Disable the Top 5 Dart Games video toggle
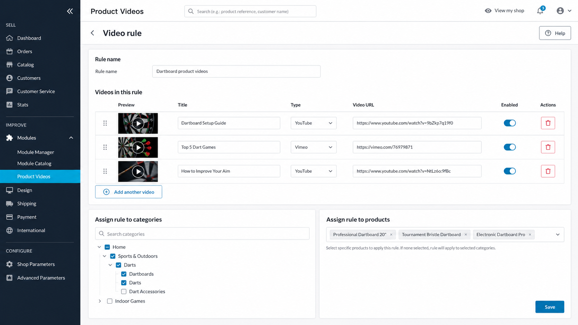This screenshot has height=325, width=578. tap(510, 147)
